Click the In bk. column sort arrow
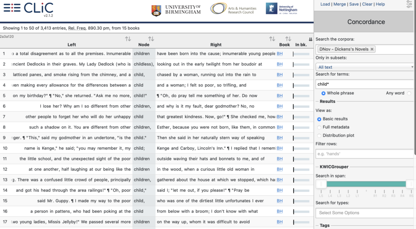 point(310,39)
